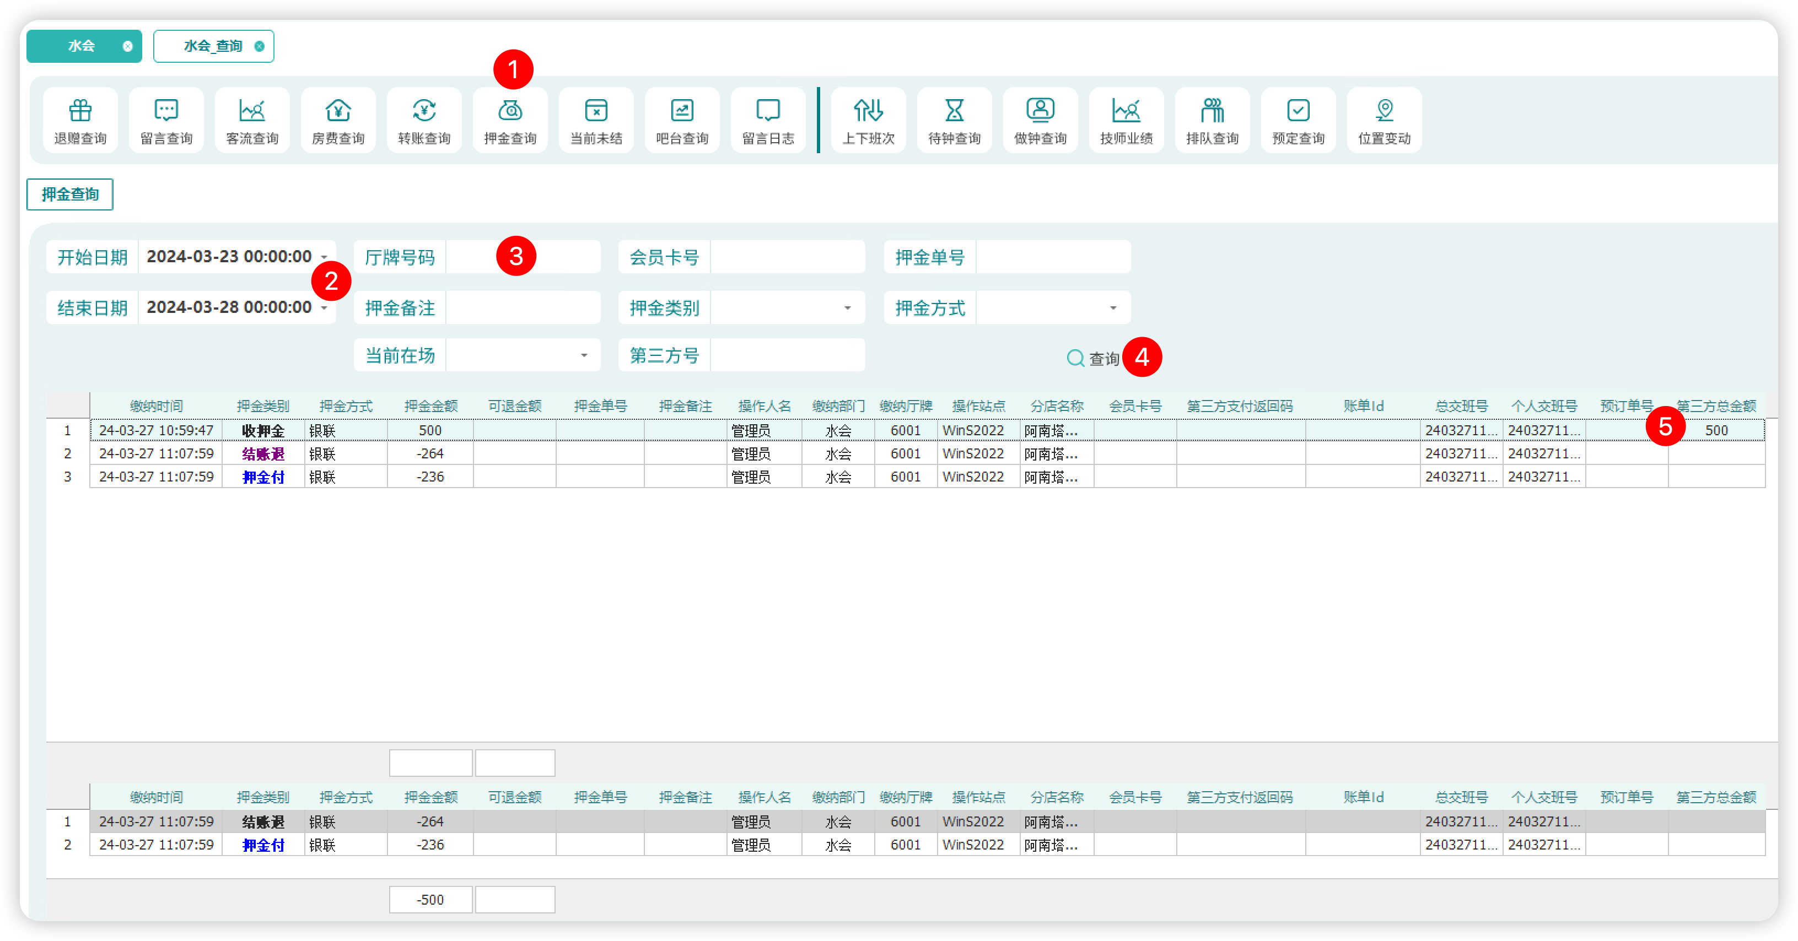The image size is (1798, 941).
Task: Open 上下班次 arrows icon
Action: tap(868, 110)
